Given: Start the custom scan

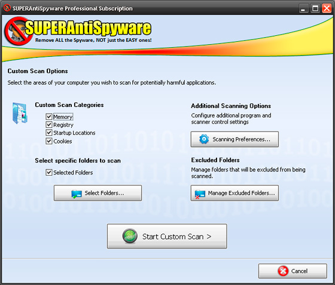Looking at the screenshot, I should click(x=167, y=236).
